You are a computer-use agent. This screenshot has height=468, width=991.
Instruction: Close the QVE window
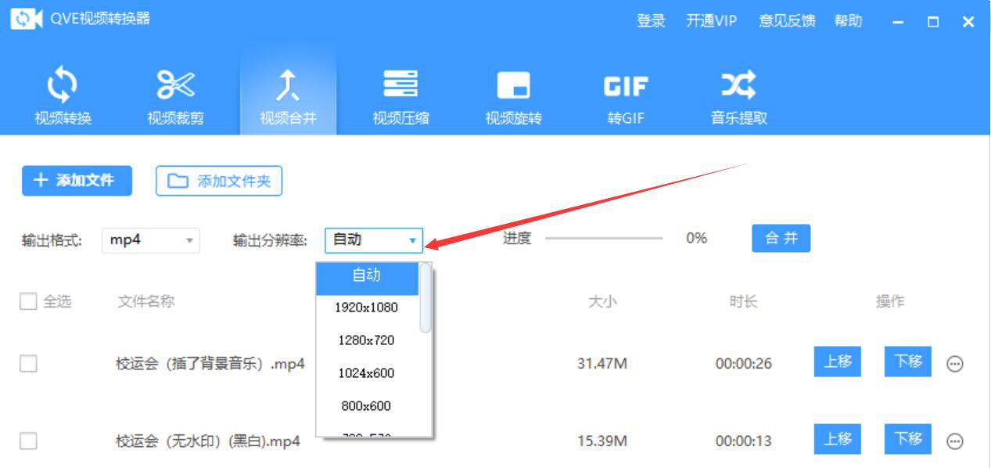(x=968, y=22)
